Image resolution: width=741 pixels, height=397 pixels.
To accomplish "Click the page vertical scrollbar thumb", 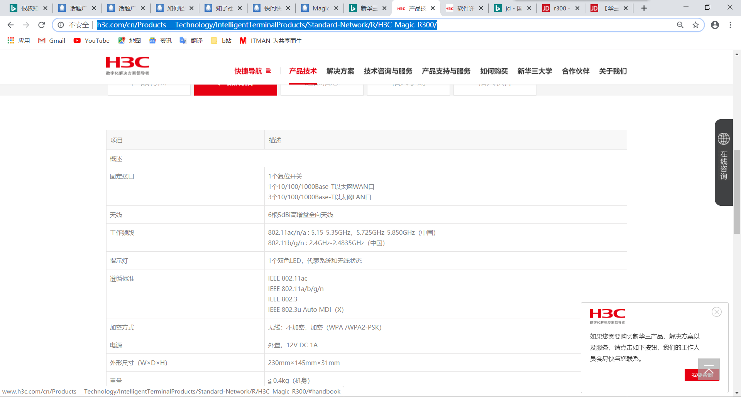I will pos(737,192).
